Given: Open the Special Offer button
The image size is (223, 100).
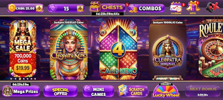Looking at the screenshot, I should click(60, 91).
